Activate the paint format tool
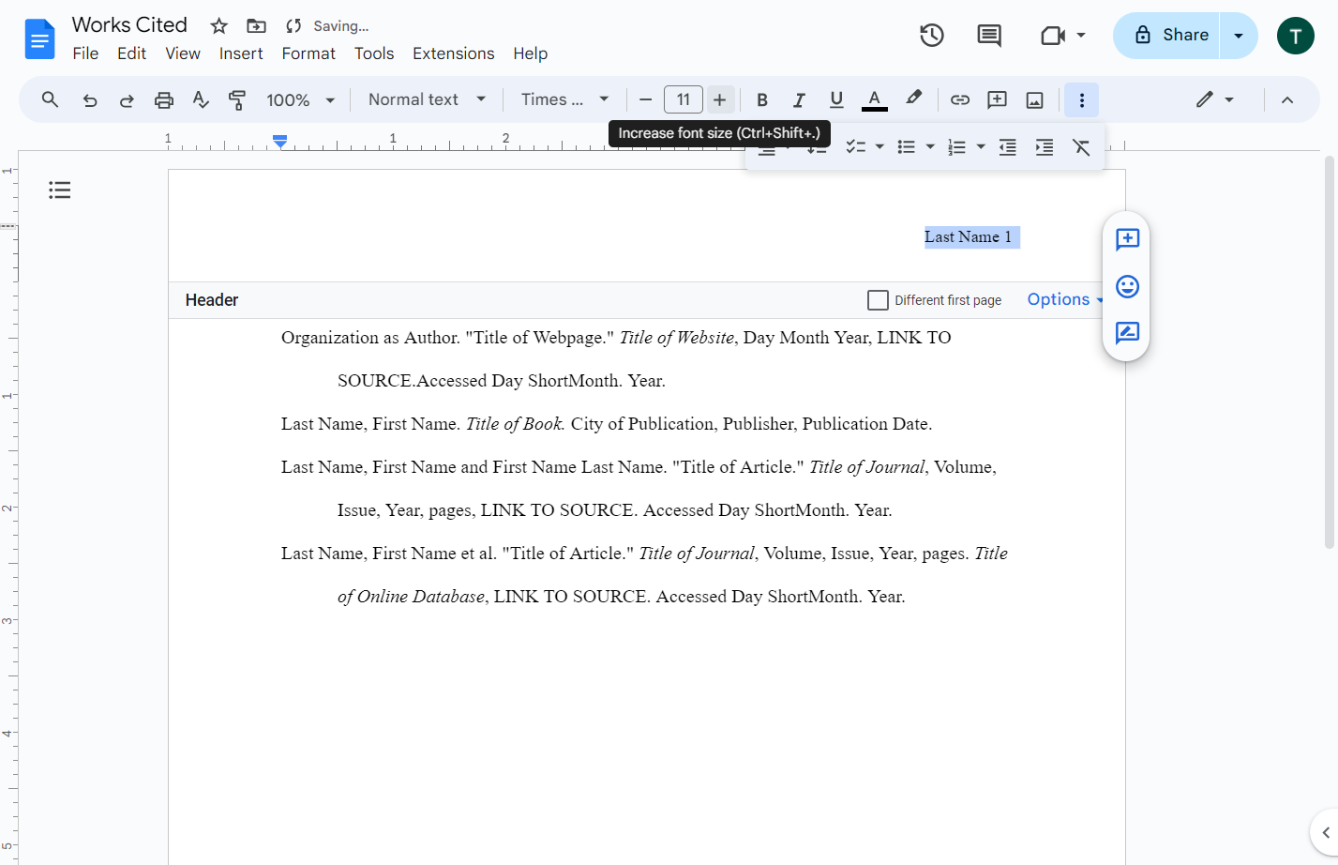This screenshot has width=1338, height=865. pos(237,99)
